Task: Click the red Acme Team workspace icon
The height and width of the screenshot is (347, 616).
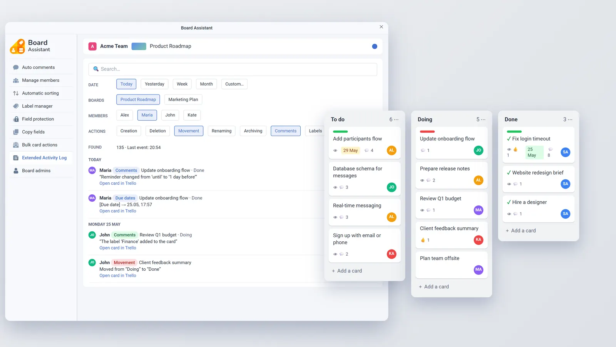Action: pos(92,46)
